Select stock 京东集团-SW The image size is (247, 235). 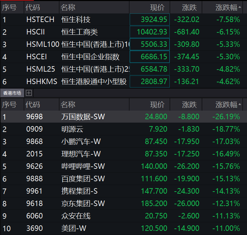(83, 204)
